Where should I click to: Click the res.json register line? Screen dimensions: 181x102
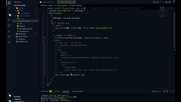pyautogui.click(x=70, y=75)
